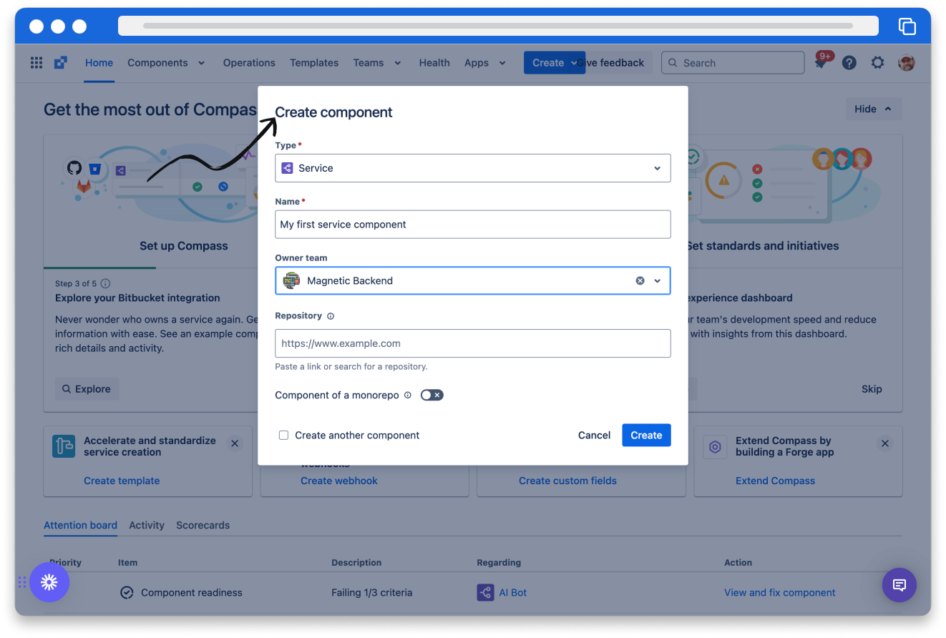This screenshot has width=946, height=638.
Task: Click the Failing 1/3 criteria description
Action: 372,592
